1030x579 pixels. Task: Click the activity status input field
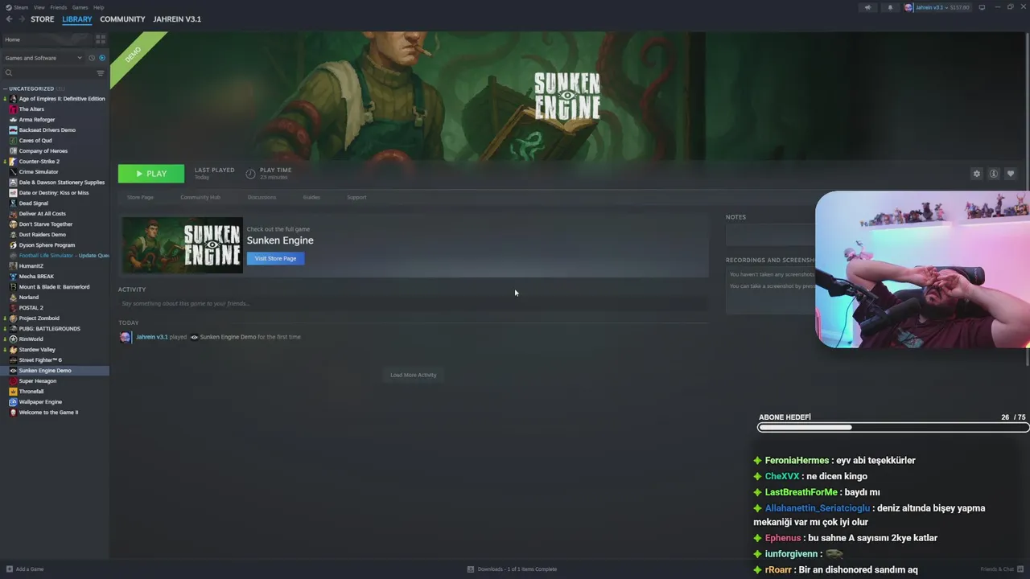click(x=413, y=304)
